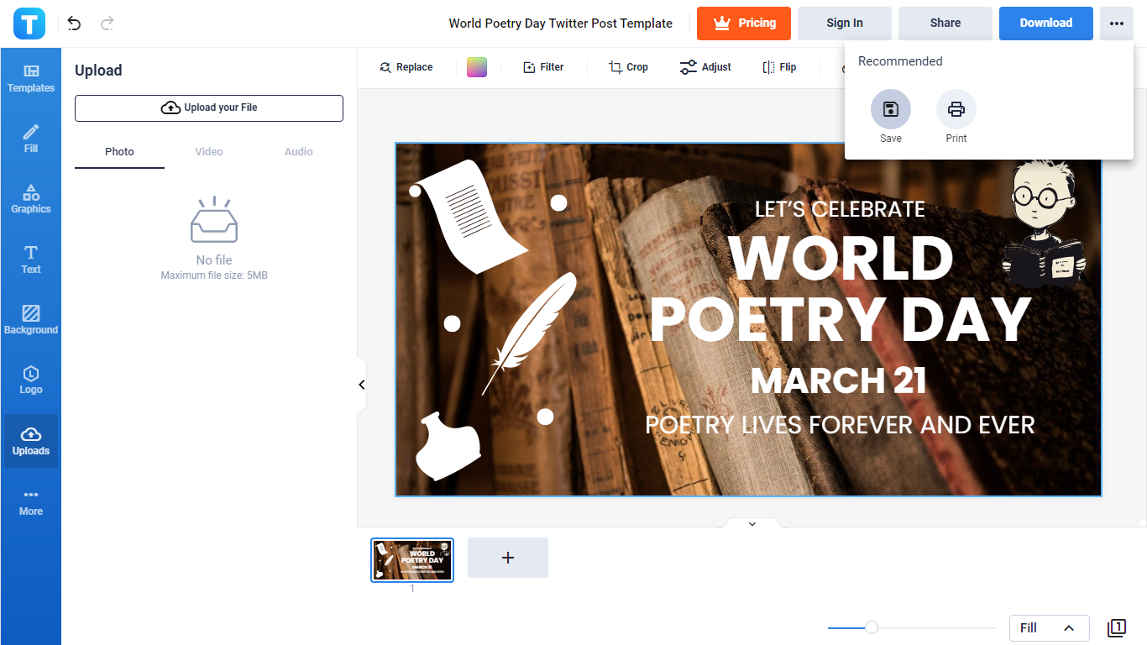Open the gradient color swatch
Viewport: 1147px width, 645px height.
point(477,67)
